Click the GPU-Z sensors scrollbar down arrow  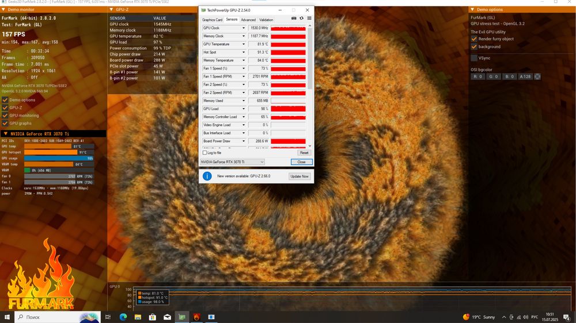click(x=310, y=145)
